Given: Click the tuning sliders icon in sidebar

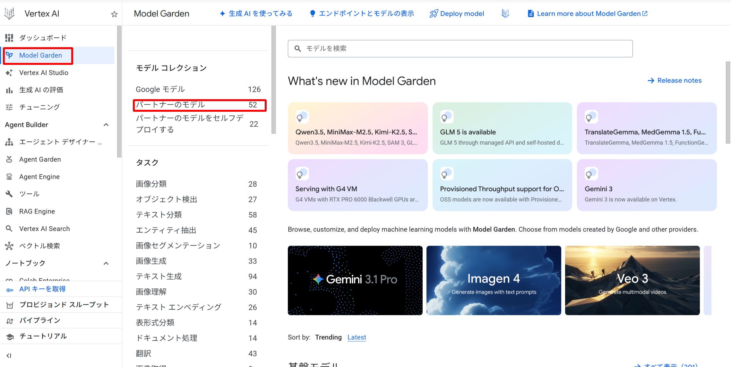Looking at the screenshot, I should click(9, 107).
